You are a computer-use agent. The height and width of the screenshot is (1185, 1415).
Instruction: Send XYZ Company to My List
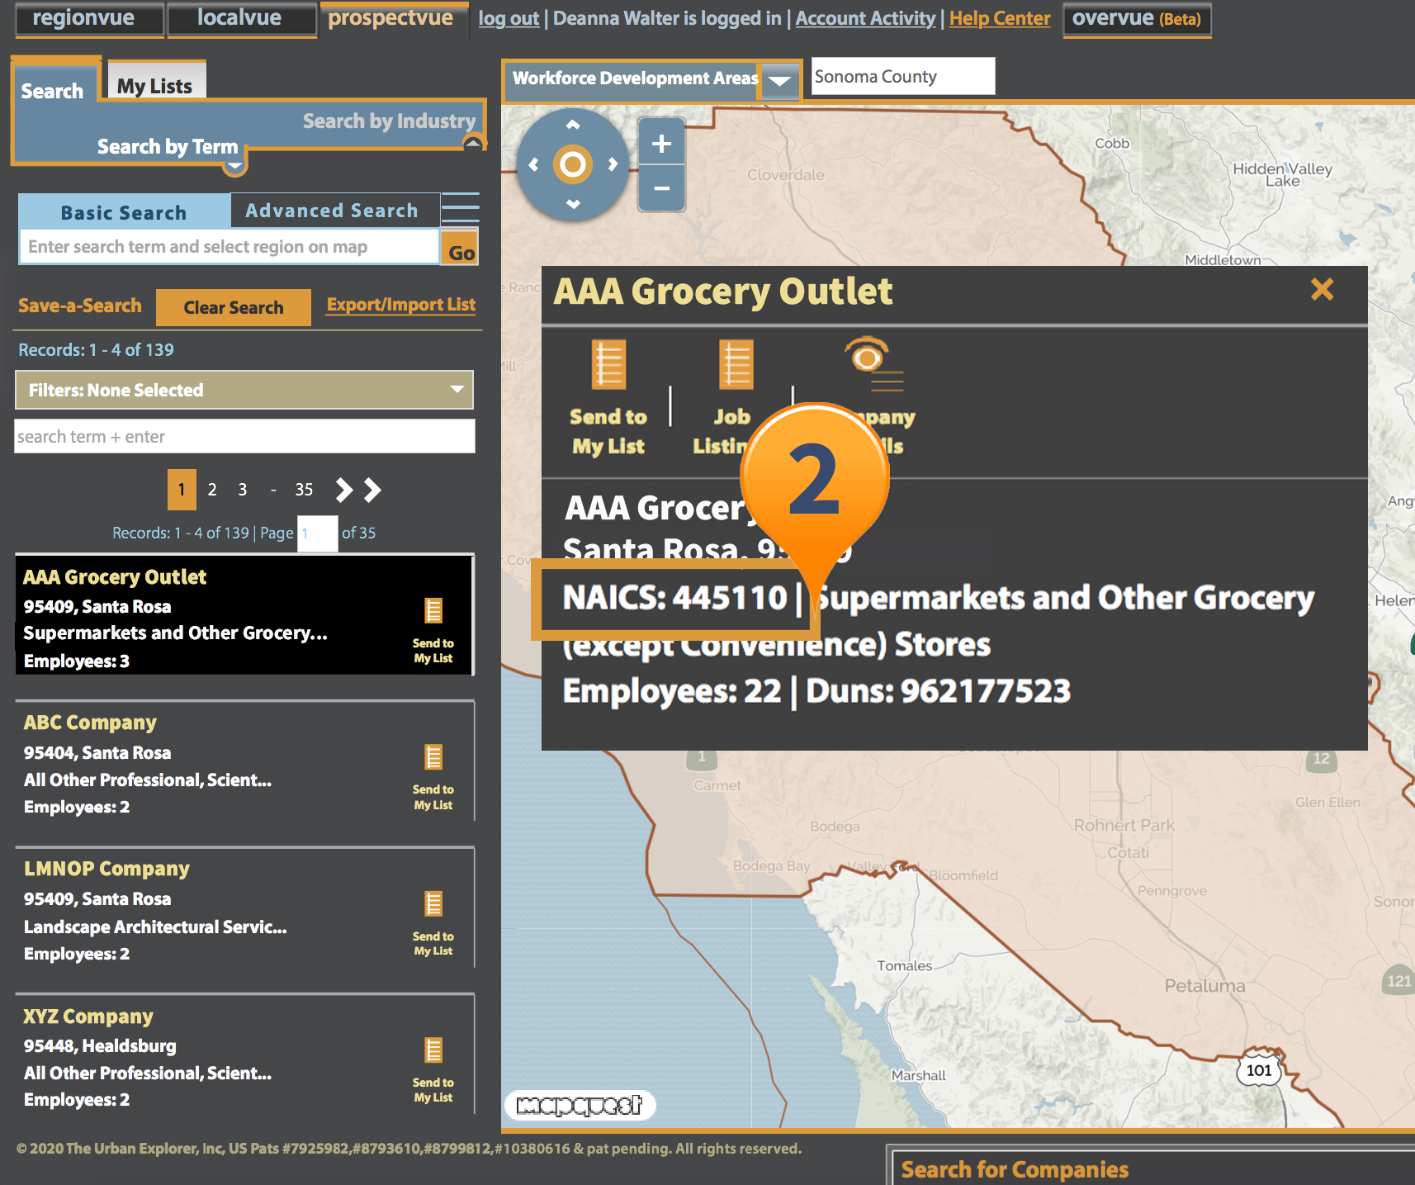433,1069
